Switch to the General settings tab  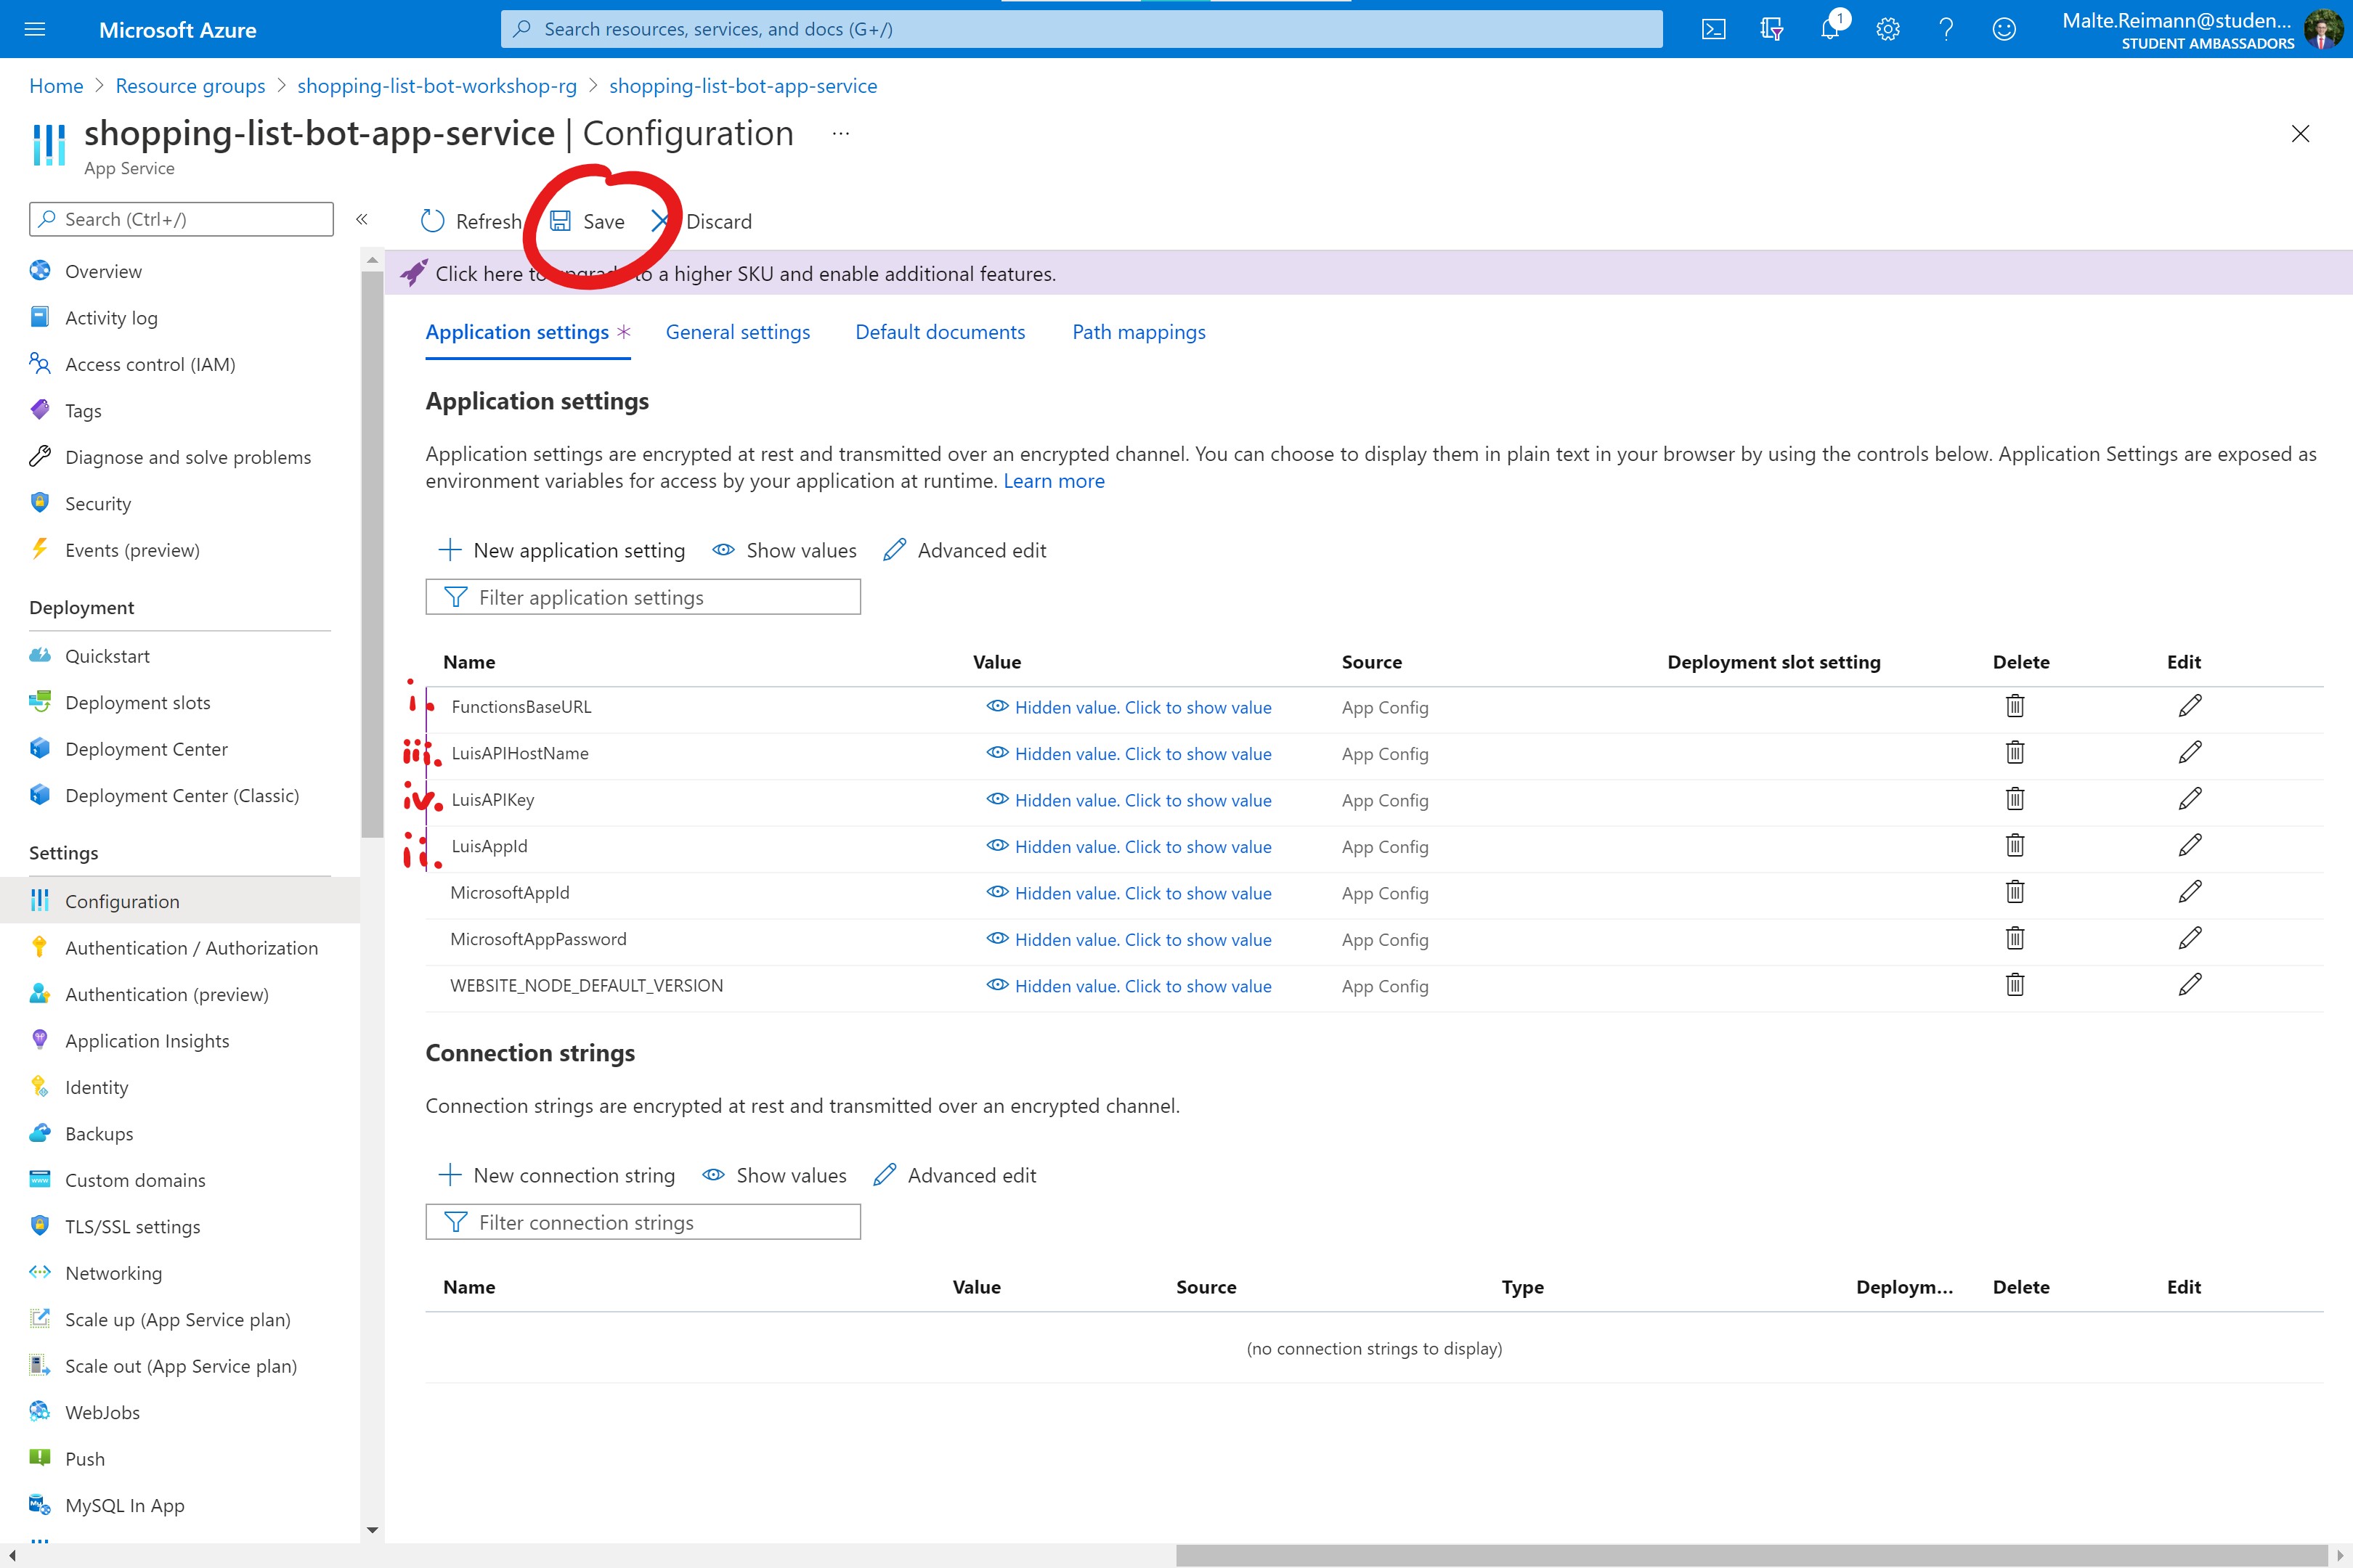pyautogui.click(x=737, y=332)
